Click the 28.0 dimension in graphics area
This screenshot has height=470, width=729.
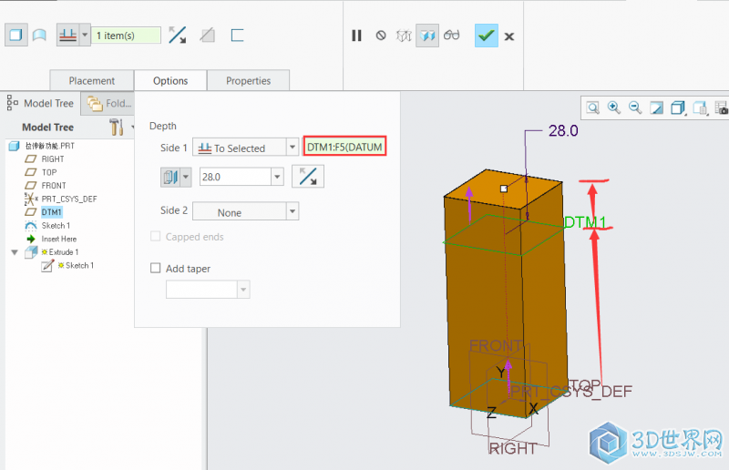coord(563,130)
